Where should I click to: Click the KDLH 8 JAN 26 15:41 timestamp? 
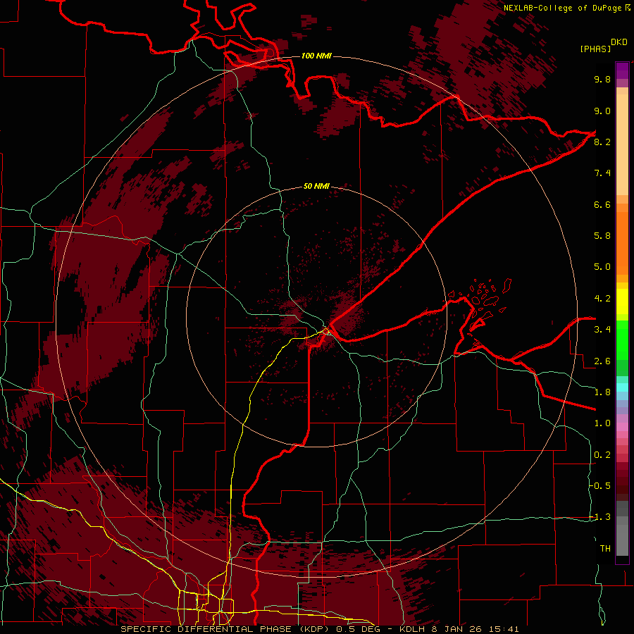point(459,629)
